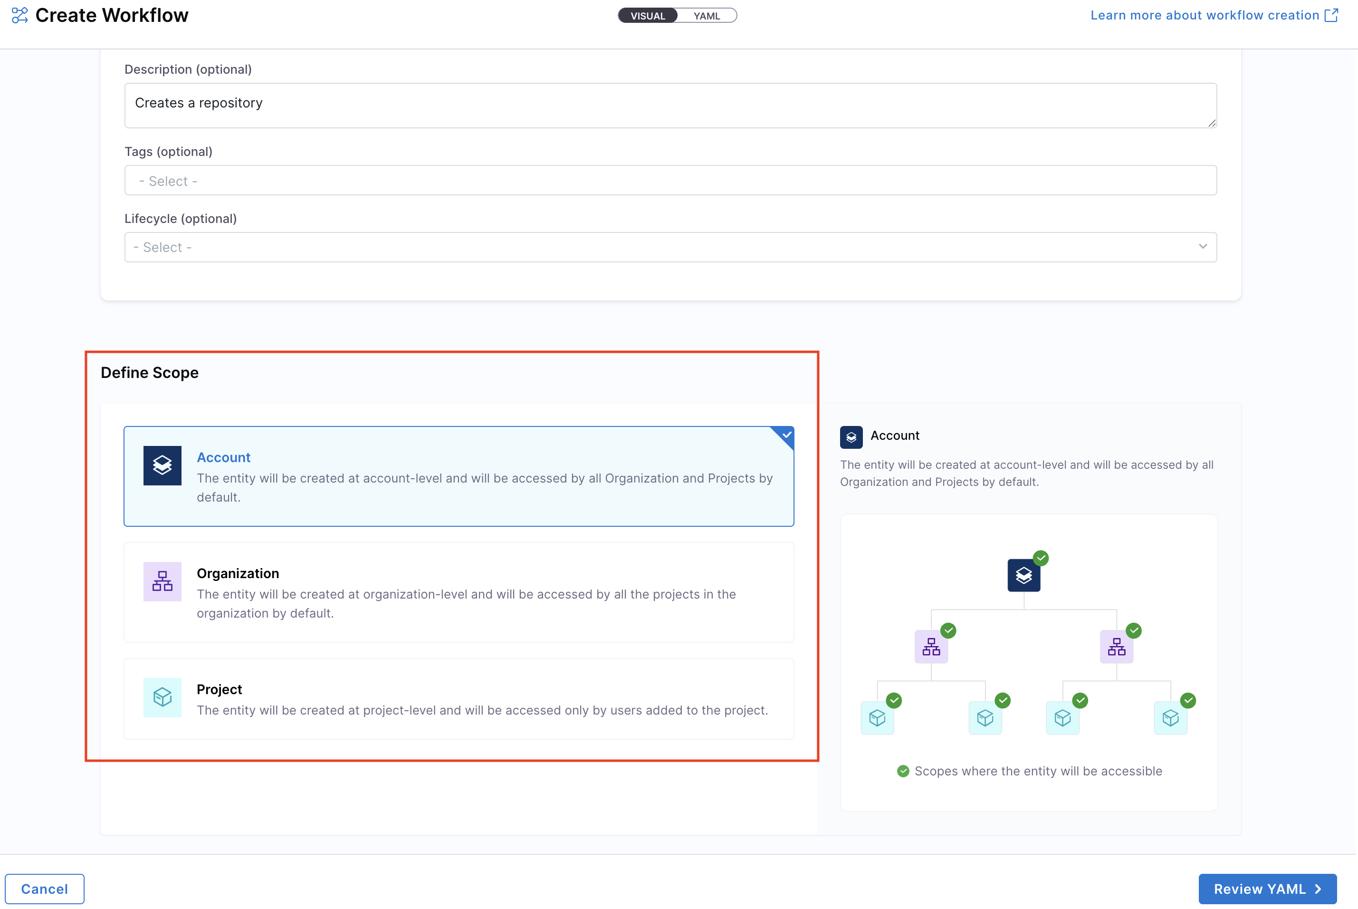Switch to VISUAL view

click(x=647, y=16)
